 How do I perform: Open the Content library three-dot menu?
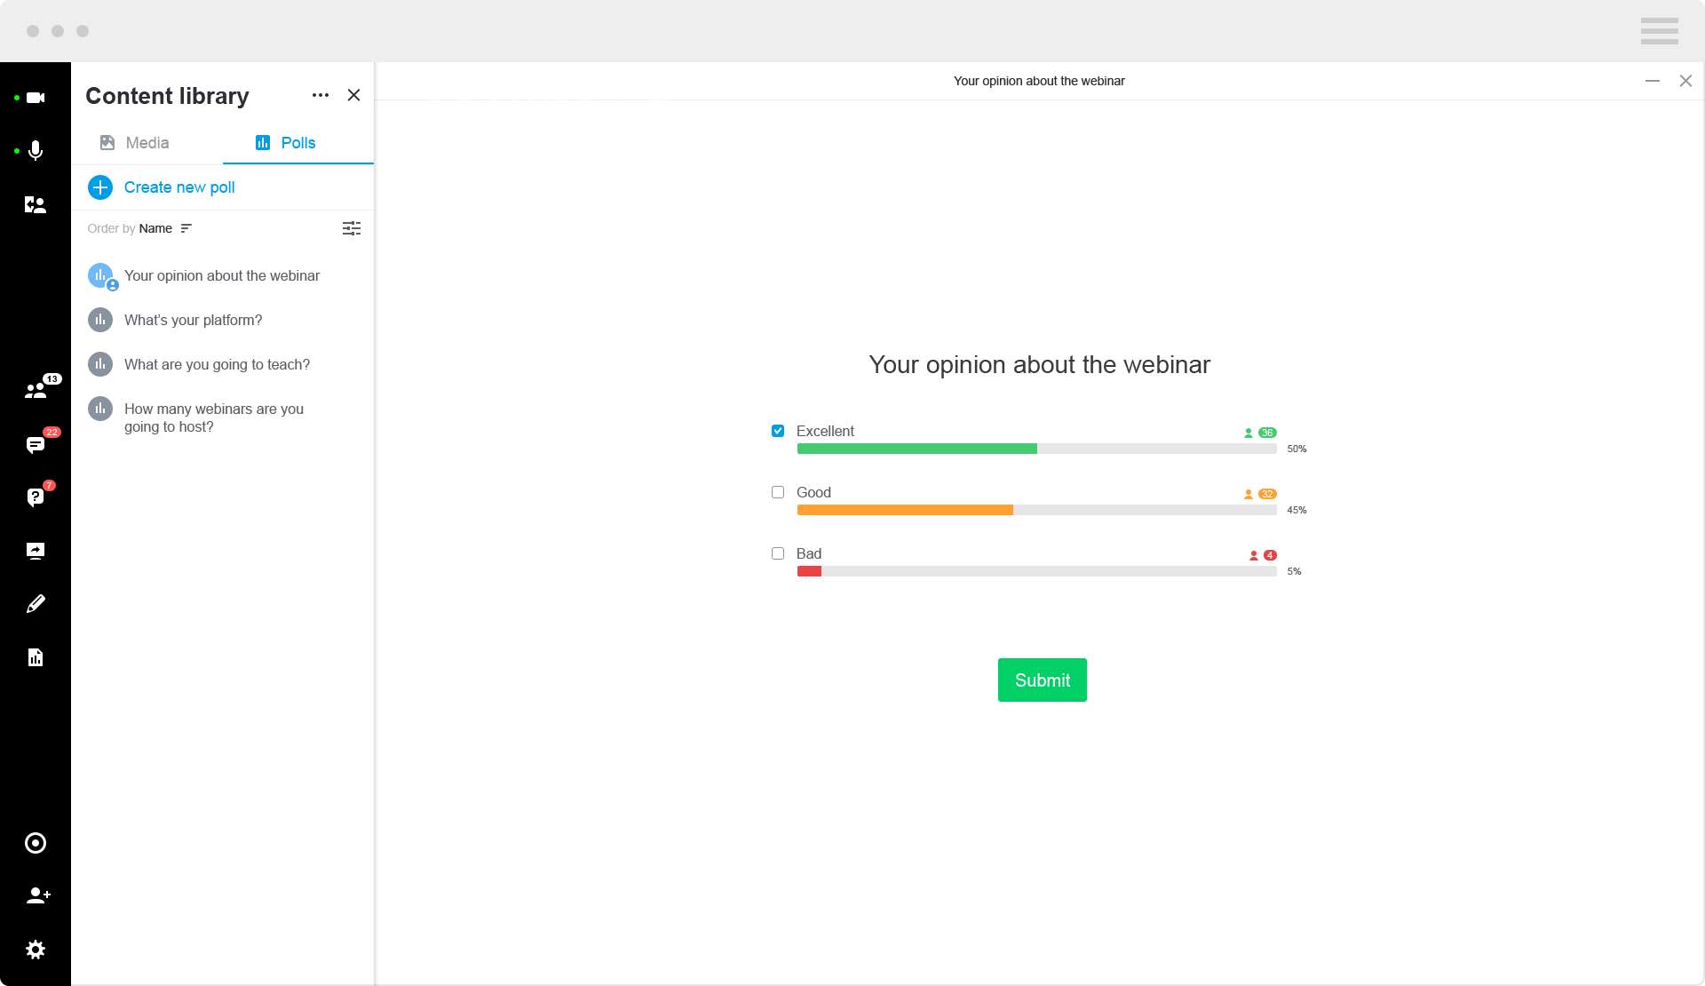320,95
